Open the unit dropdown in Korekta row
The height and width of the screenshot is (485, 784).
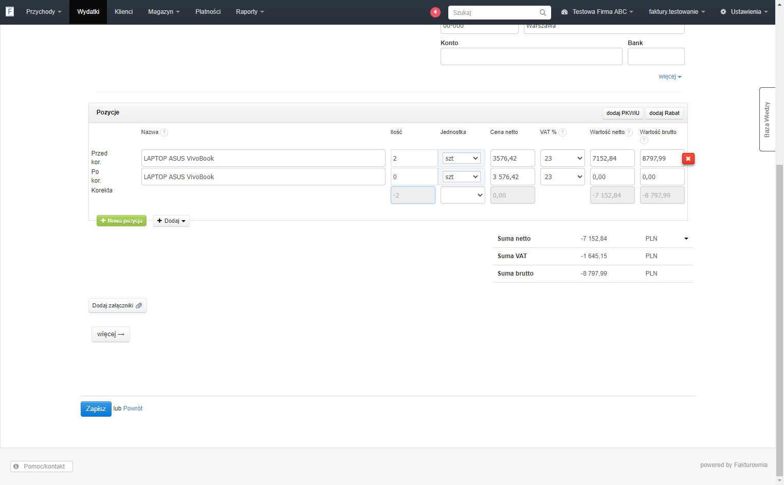point(463,195)
